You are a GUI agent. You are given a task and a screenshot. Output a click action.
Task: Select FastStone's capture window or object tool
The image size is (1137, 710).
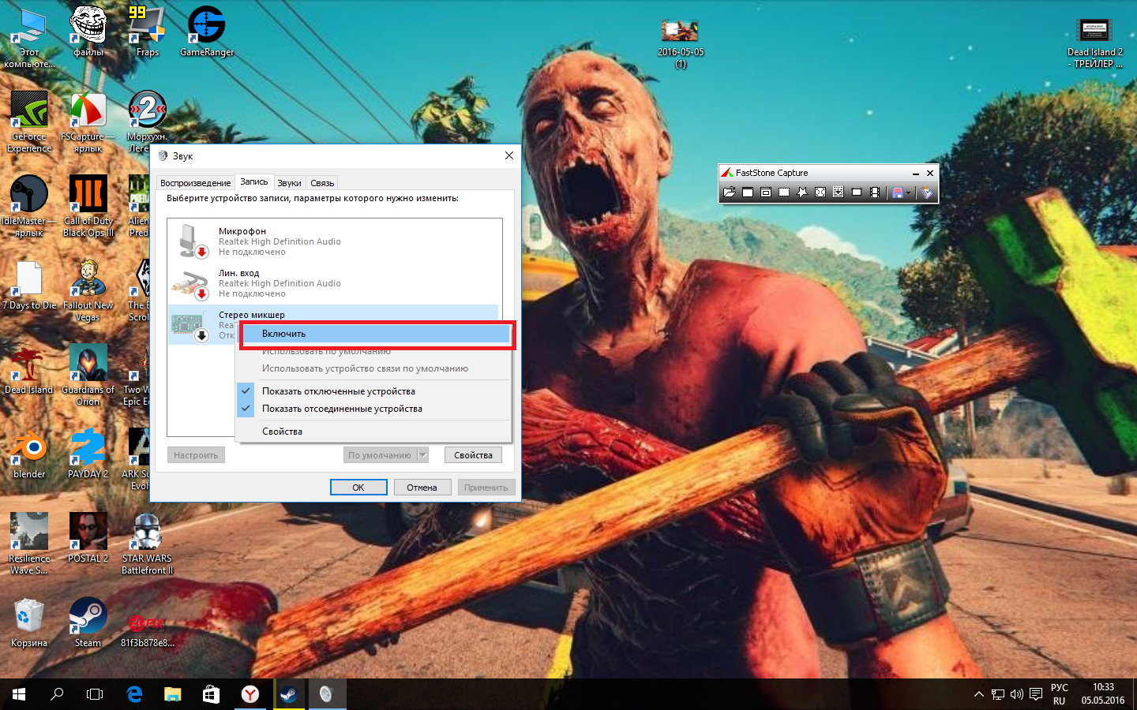(765, 192)
